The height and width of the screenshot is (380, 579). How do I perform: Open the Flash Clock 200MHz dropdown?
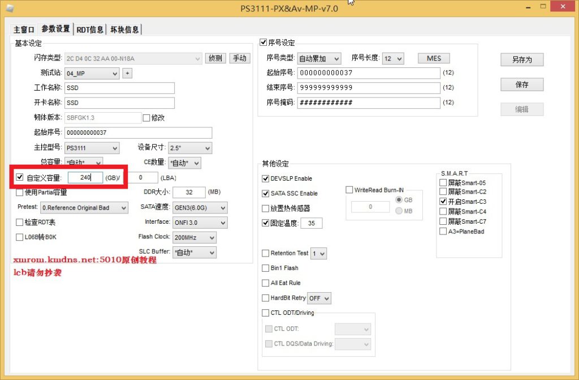(194, 238)
